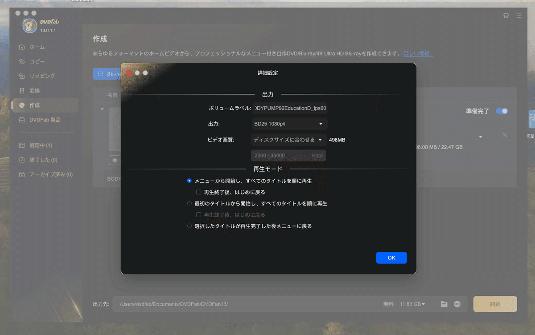Click the shop cart icon in title bar

(506, 16)
